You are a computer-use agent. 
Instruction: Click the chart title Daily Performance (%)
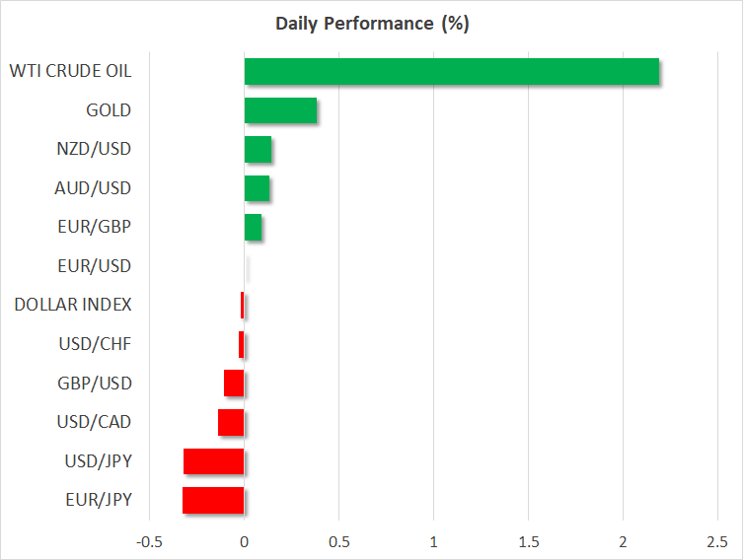[x=371, y=24]
